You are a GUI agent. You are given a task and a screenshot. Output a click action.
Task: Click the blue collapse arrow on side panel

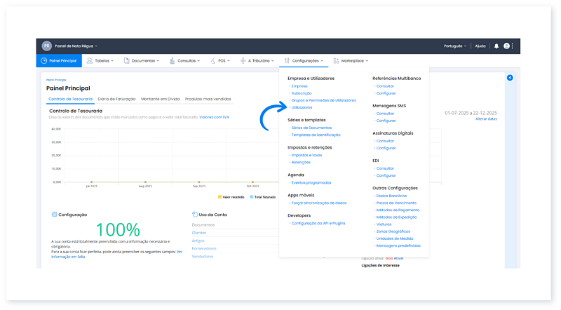510,77
